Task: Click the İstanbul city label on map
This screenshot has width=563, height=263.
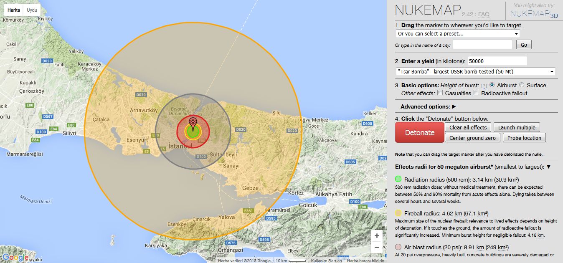Action: pyautogui.click(x=180, y=146)
